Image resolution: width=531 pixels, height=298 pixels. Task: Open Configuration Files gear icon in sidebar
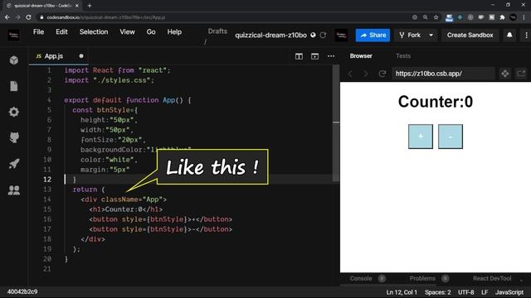click(x=14, y=112)
